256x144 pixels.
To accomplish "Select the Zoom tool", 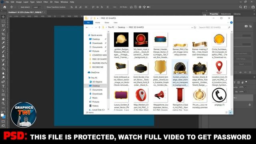I will point(3,103).
